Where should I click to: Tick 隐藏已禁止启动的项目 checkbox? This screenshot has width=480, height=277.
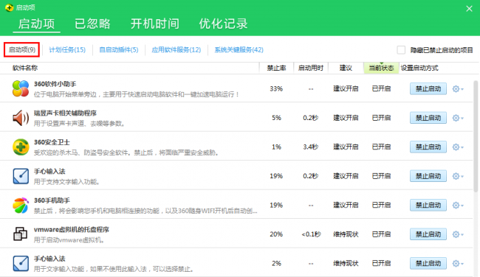pos(401,50)
